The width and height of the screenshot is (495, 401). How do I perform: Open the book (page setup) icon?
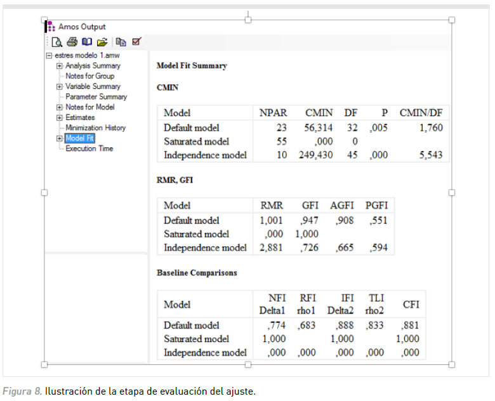click(87, 42)
